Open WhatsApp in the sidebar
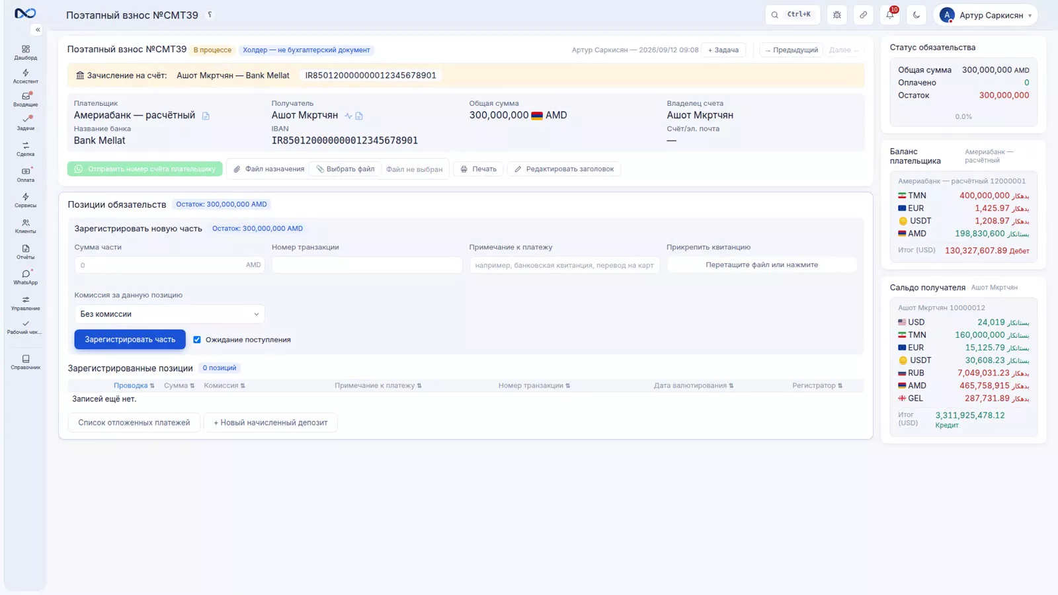1058x595 pixels. click(x=25, y=277)
